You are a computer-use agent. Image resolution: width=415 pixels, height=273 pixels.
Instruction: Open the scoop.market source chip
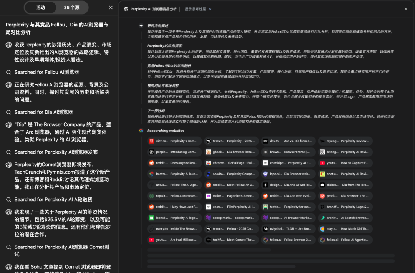tap(231, 218)
